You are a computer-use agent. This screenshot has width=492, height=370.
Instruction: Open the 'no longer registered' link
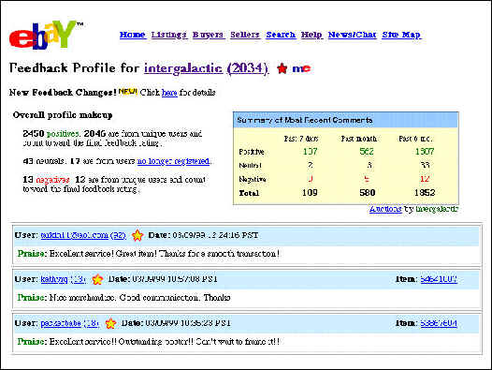point(173,161)
